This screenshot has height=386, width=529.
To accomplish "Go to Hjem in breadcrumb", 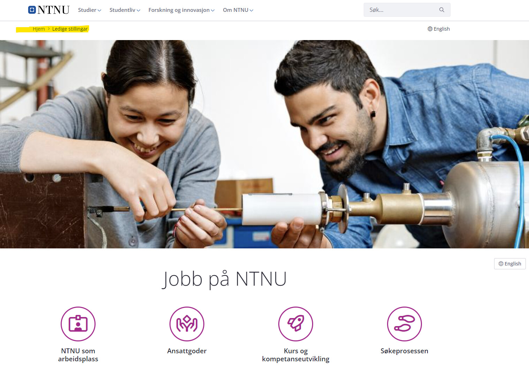I will point(39,29).
